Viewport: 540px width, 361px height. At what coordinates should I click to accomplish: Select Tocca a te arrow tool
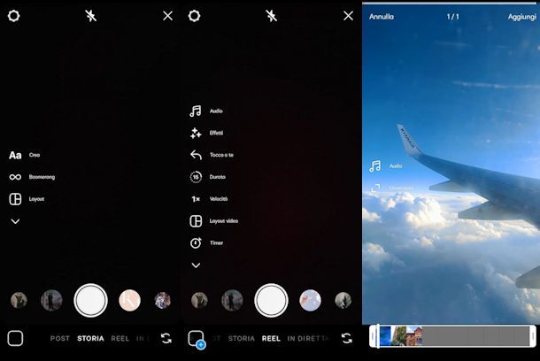tap(196, 155)
